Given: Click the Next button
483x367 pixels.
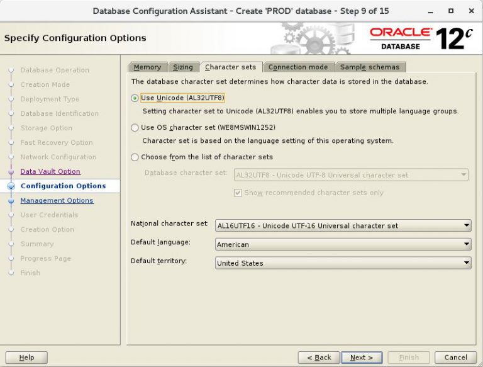Looking at the screenshot, I should (362, 358).
